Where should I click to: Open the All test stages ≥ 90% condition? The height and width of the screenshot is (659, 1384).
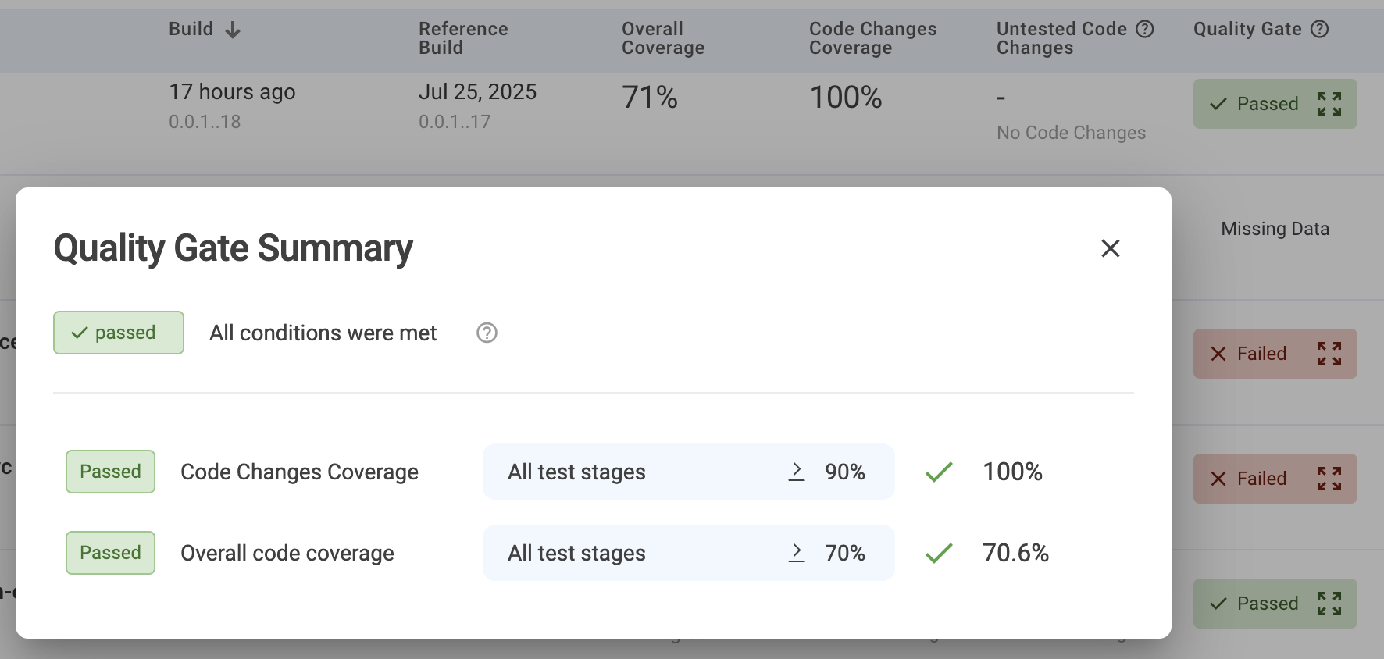[687, 472]
